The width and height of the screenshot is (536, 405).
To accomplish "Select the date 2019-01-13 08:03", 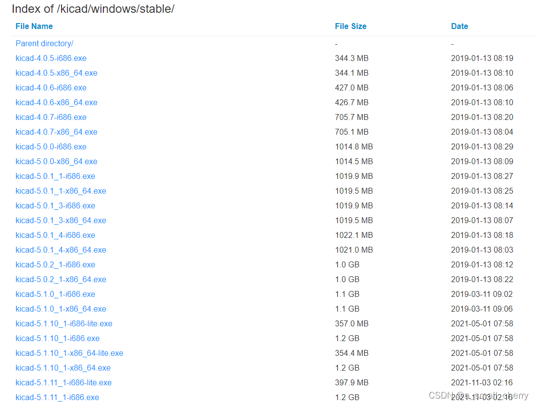I will [482, 250].
